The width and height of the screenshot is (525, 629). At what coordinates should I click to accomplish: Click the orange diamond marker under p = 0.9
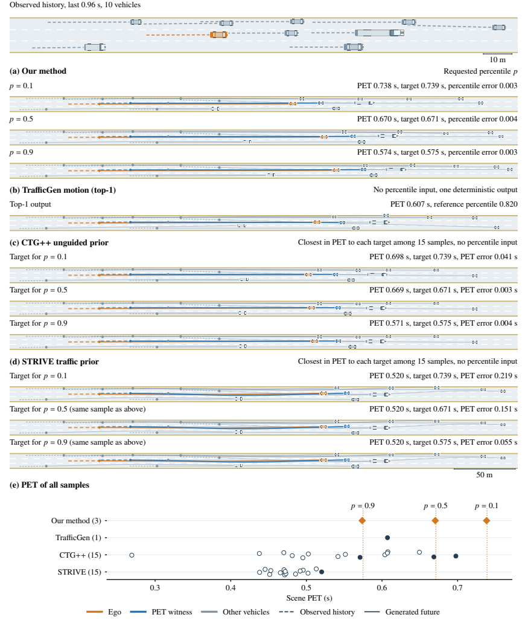pos(362,521)
